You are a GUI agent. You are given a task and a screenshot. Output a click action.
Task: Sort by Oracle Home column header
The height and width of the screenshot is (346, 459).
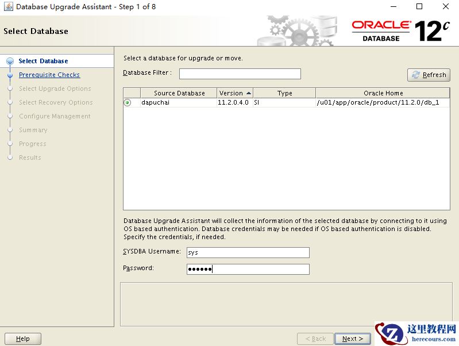383,93
